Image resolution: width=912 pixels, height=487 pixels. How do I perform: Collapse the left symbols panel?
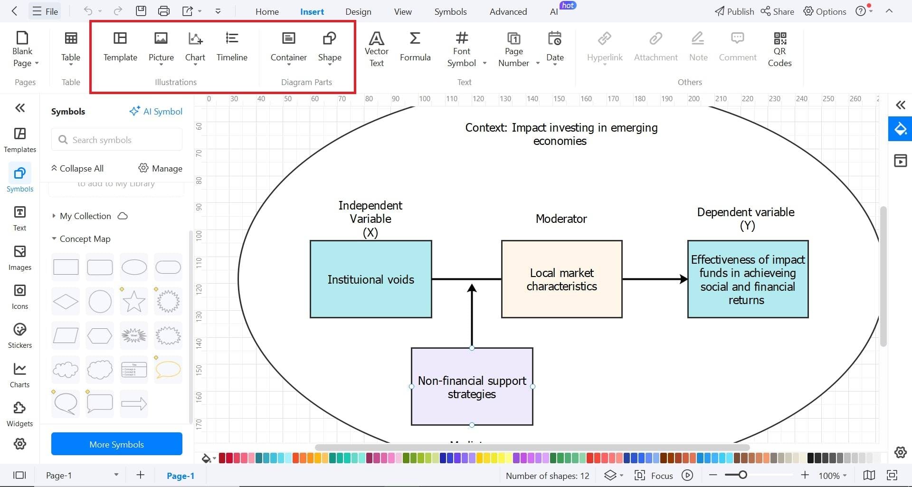(20, 108)
